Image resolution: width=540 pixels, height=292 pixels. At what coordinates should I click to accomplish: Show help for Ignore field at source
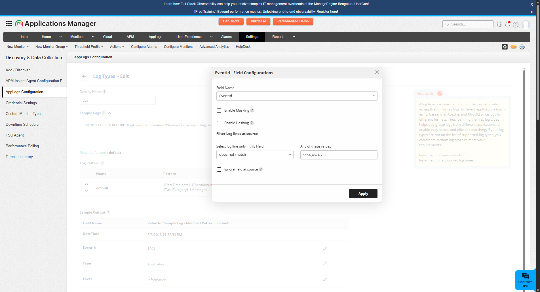[x=261, y=169]
